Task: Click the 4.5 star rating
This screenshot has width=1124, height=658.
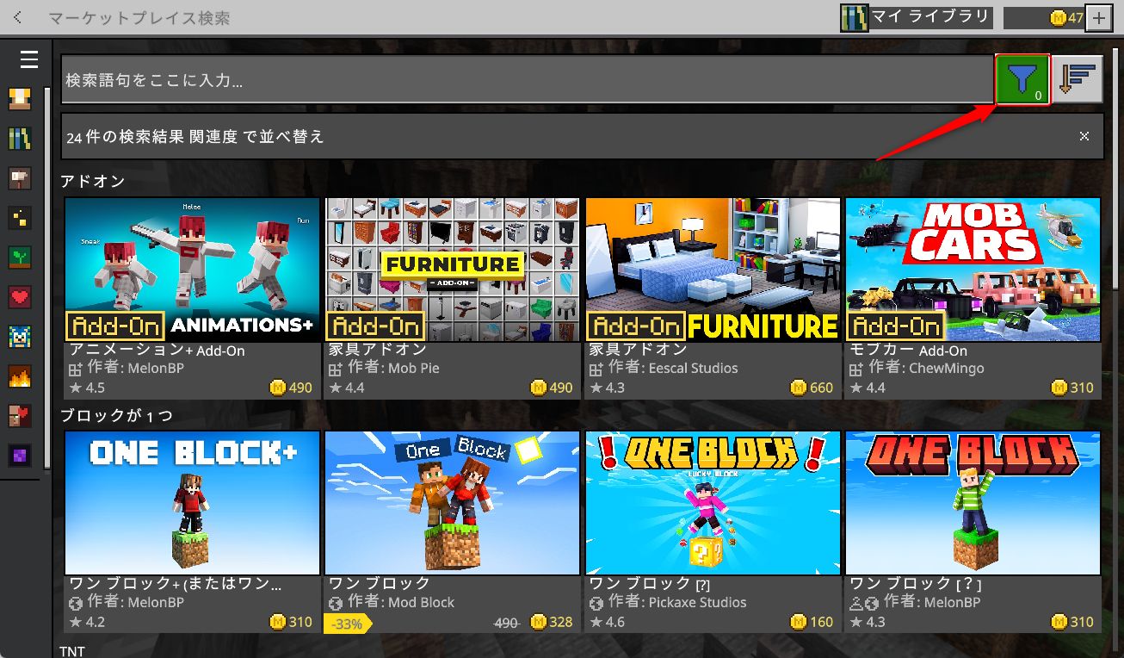Action: (x=86, y=388)
